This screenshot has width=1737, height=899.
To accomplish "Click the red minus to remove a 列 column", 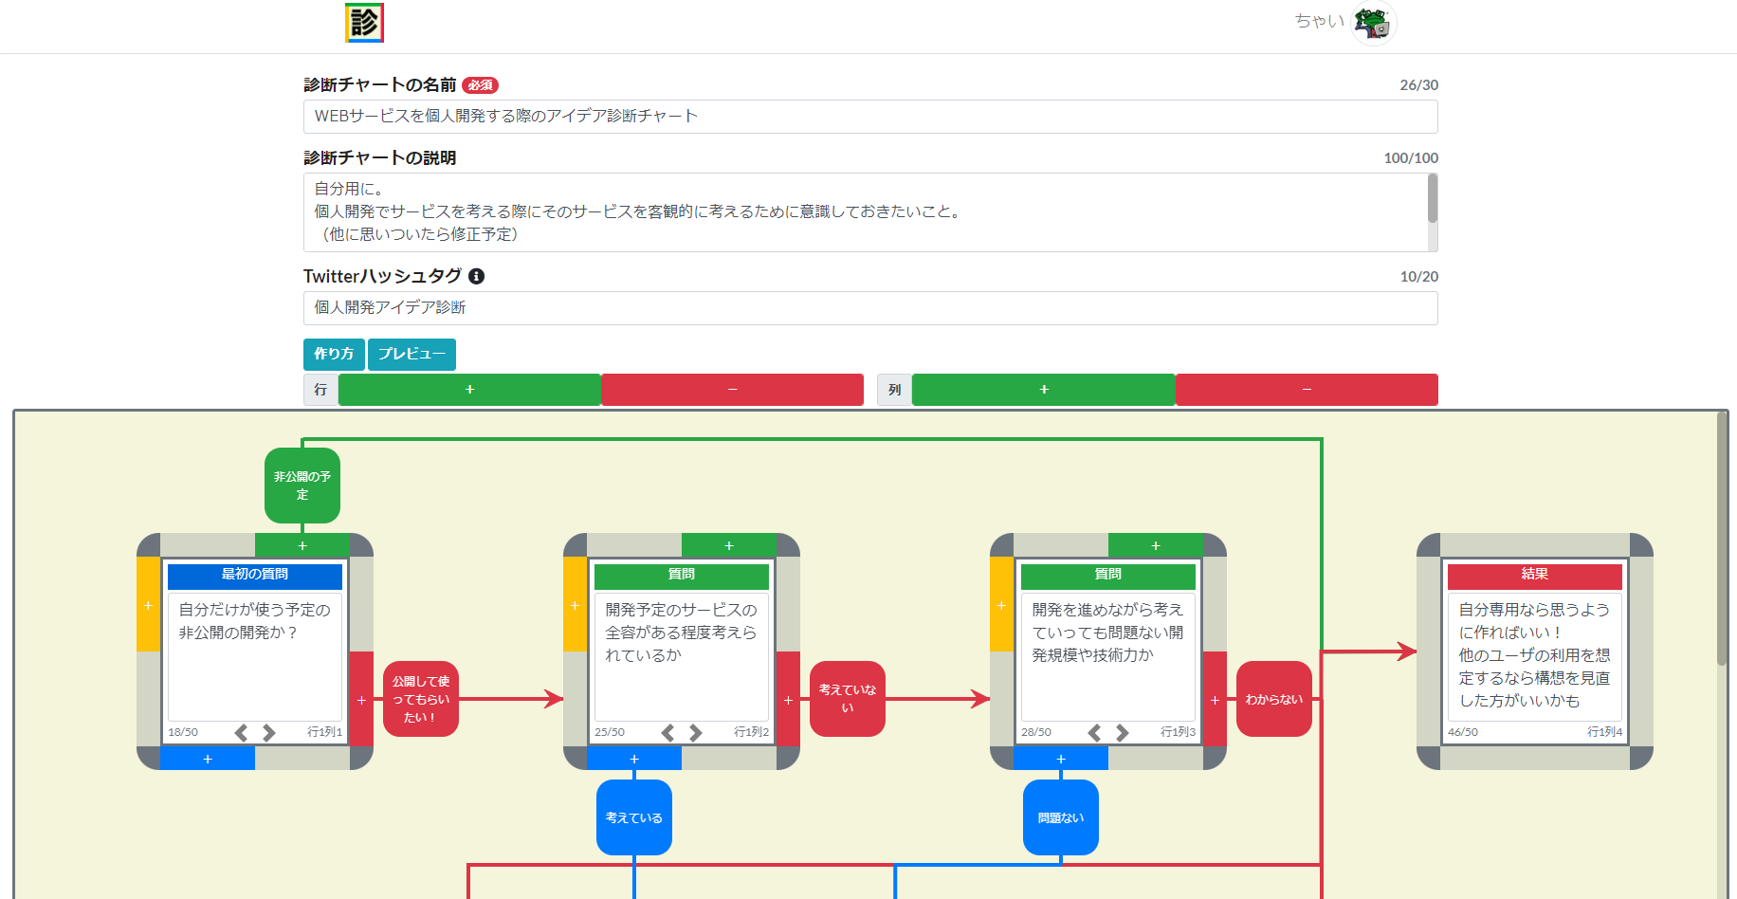I will [1306, 390].
